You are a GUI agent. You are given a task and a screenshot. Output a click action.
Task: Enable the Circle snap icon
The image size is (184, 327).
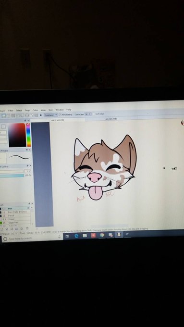27,115
